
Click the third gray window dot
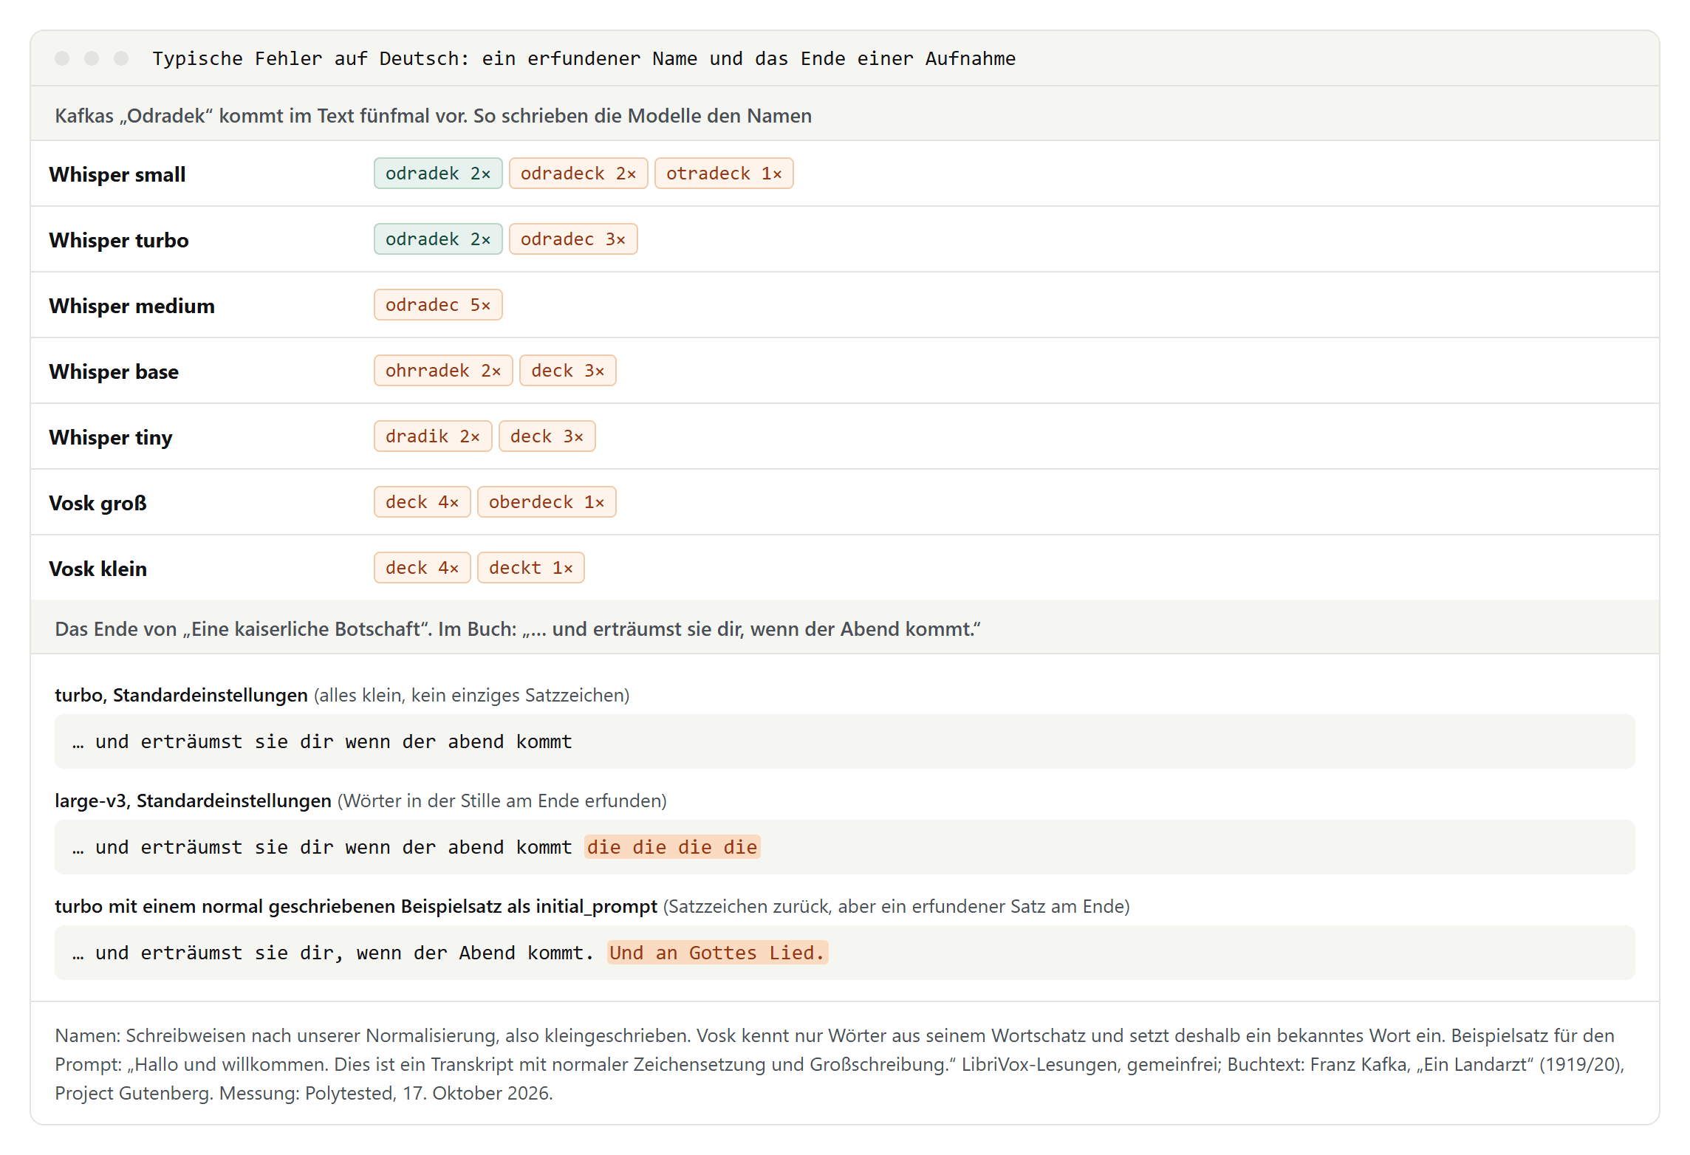[x=121, y=58]
